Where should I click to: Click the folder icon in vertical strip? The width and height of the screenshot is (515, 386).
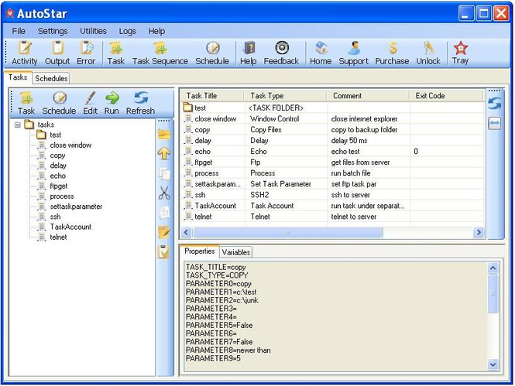click(x=164, y=134)
